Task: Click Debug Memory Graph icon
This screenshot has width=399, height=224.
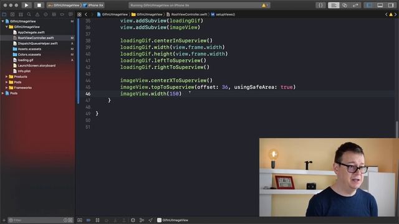Action: [142, 220]
